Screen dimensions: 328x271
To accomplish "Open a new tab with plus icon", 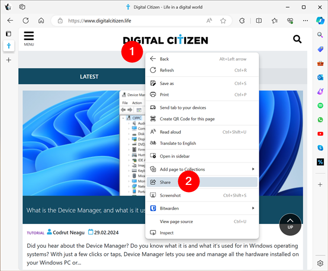I will click(x=9, y=60).
